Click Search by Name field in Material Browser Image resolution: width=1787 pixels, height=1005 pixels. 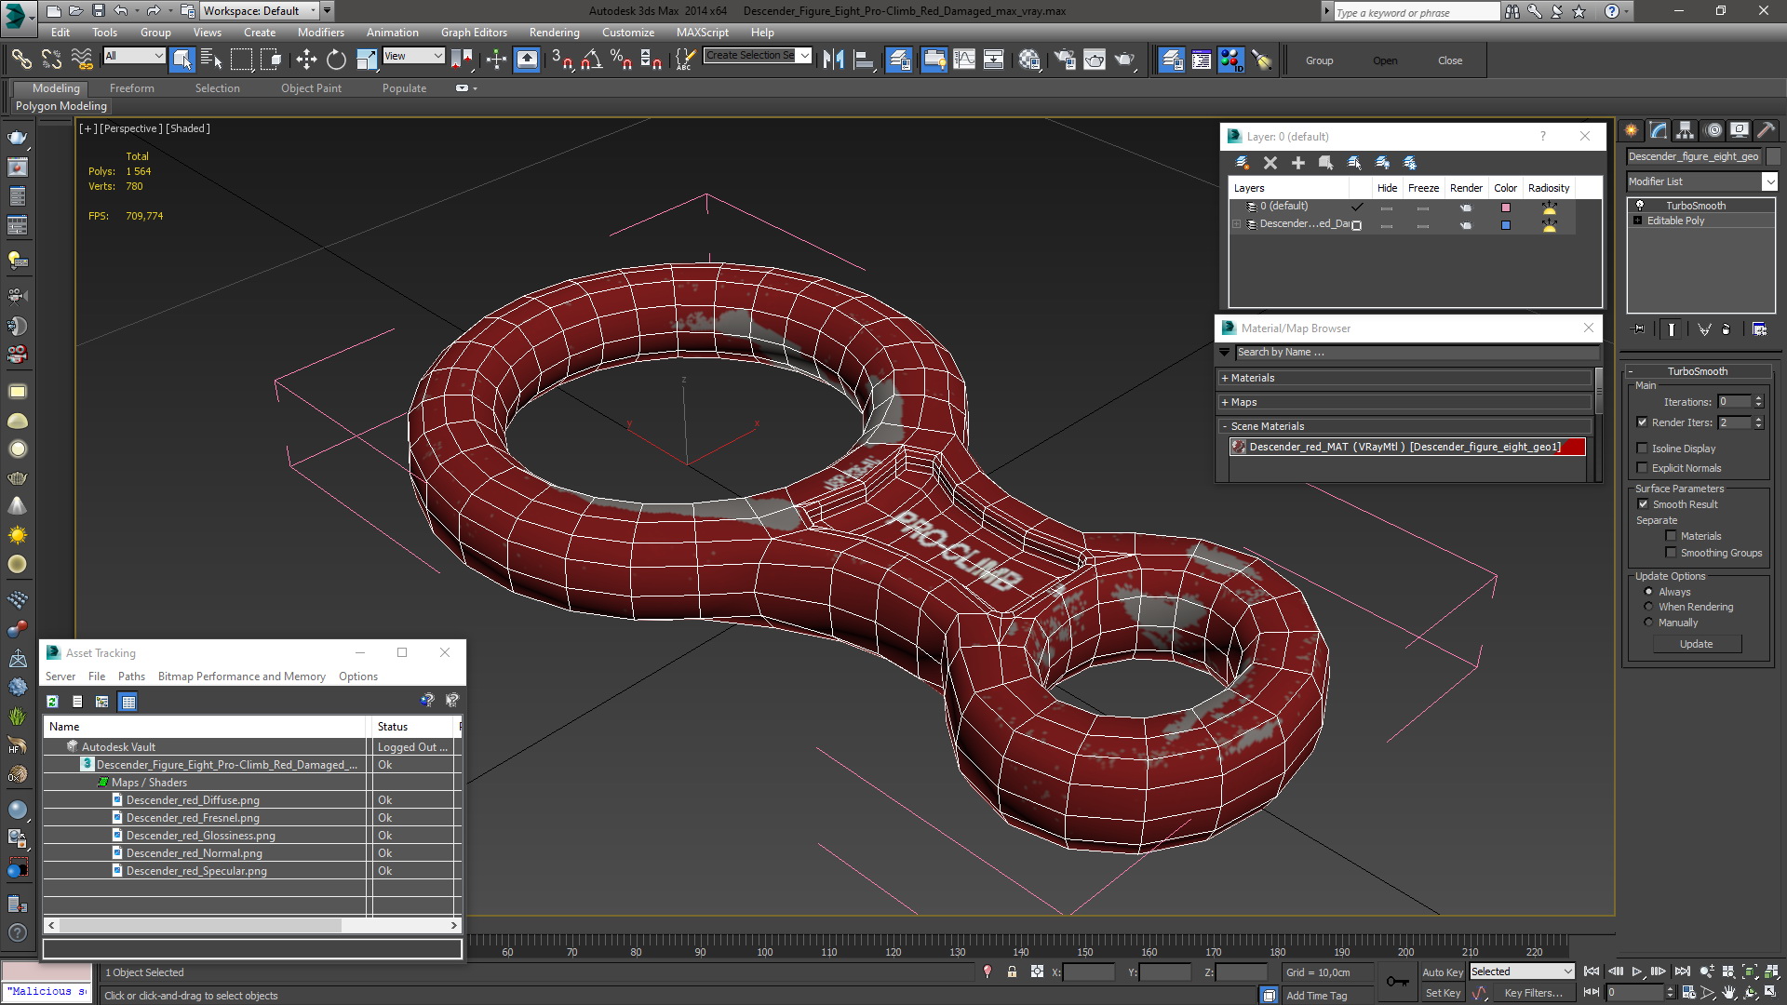tap(1417, 352)
